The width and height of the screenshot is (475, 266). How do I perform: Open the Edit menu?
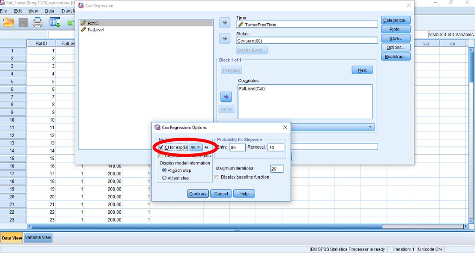18,11
